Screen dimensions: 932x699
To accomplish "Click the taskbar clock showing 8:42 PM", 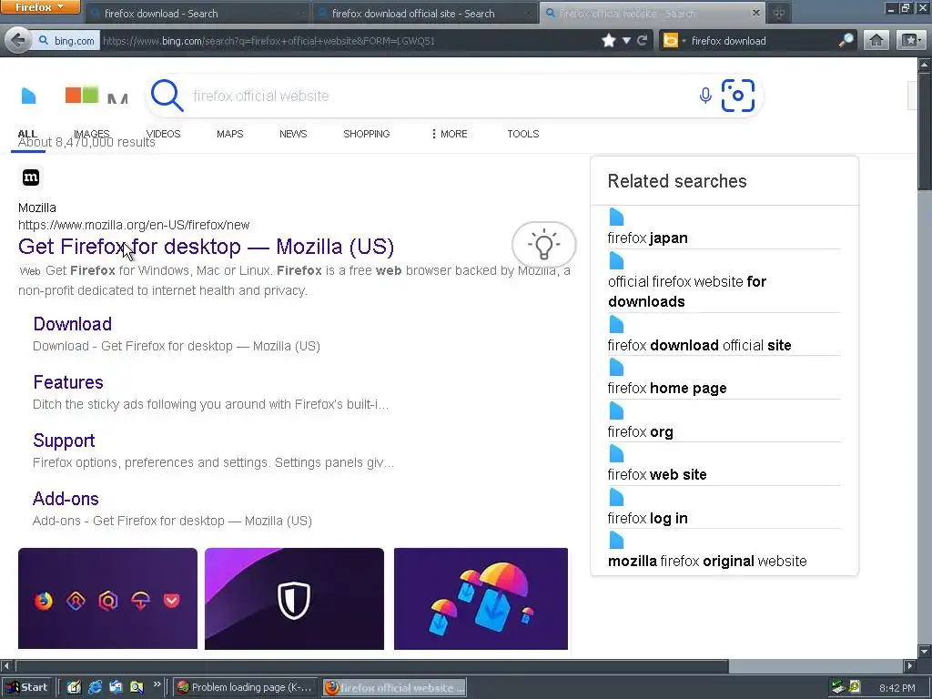I will [x=897, y=688].
